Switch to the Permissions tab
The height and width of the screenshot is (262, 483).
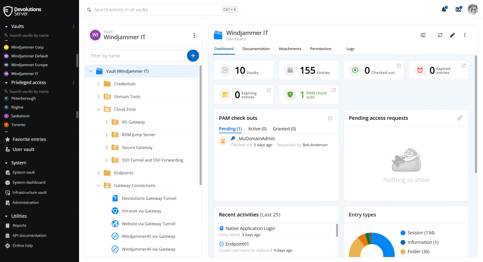[x=321, y=49]
